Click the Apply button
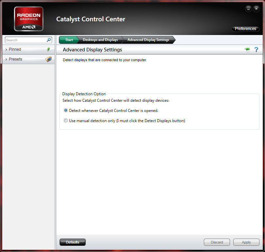Image resolution: width=265 pixels, height=252 pixels. pyautogui.click(x=246, y=242)
